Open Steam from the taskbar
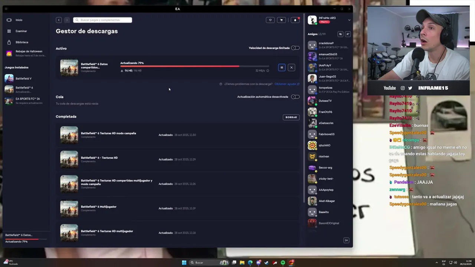 [x=266, y=263]
